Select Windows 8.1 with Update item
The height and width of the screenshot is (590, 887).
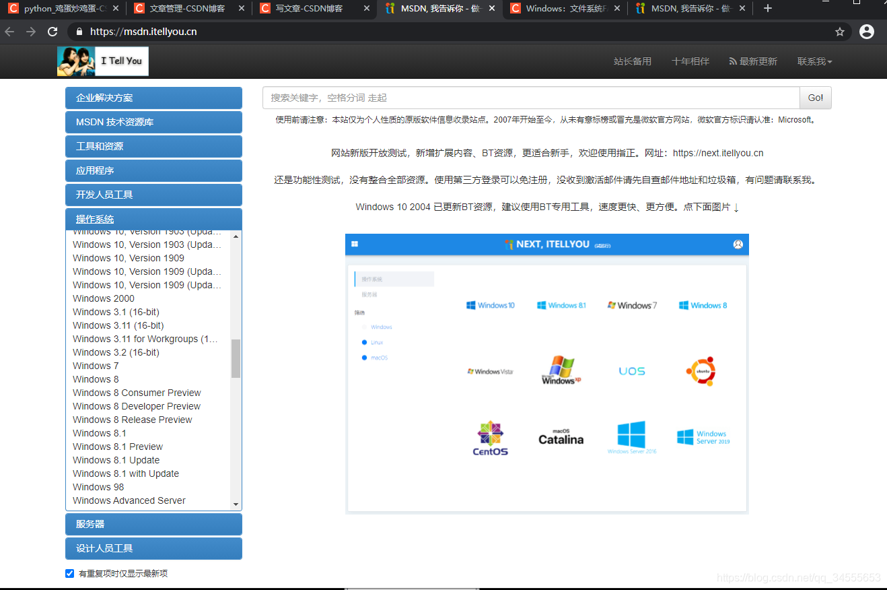coord(126,473)
